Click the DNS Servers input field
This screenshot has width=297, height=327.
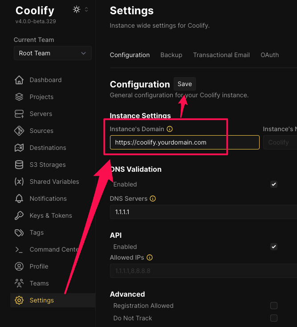click(203, 212)
